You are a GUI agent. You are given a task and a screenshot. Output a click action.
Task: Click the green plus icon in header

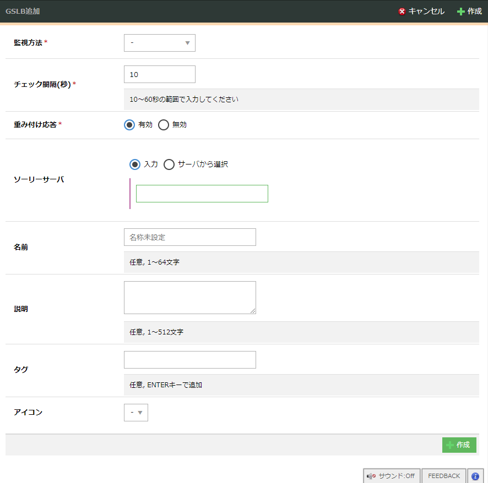click(x=461, y=12)
